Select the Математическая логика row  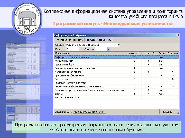click(116, 72)
